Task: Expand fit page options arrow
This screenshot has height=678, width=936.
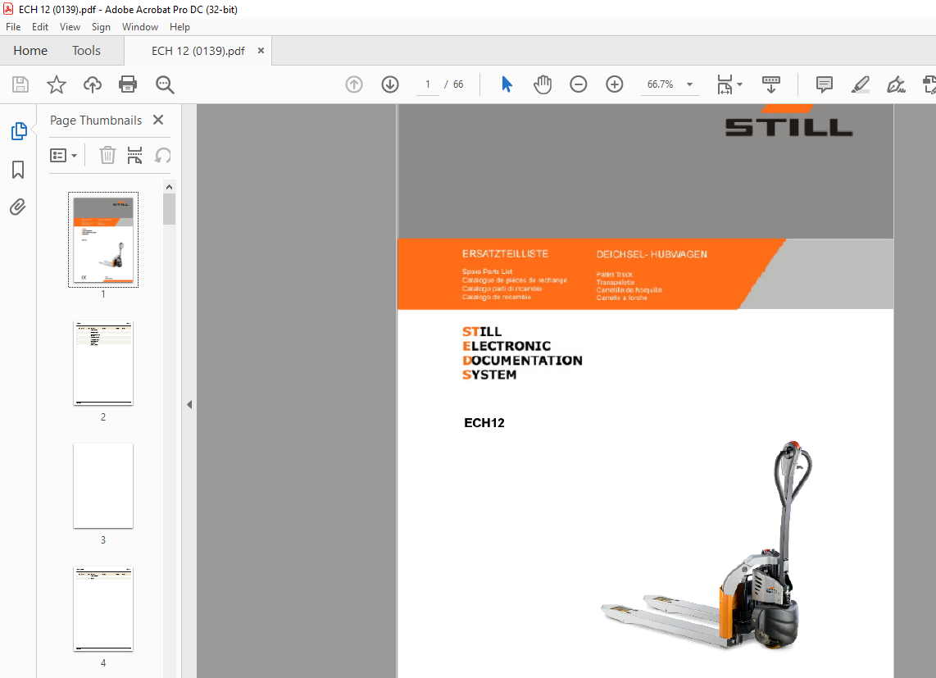Action: 739,84
